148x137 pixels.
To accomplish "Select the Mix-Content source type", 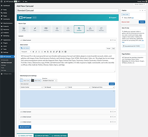I will (x=90, y=29).
